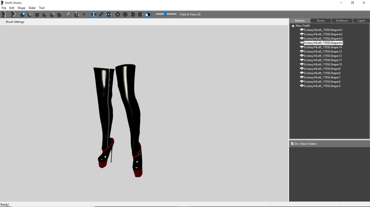The width and height of the screenshot is (370, 207).
Task: Uncheck the De-/Select Sliders checkbox
Action: pos(292,144)
